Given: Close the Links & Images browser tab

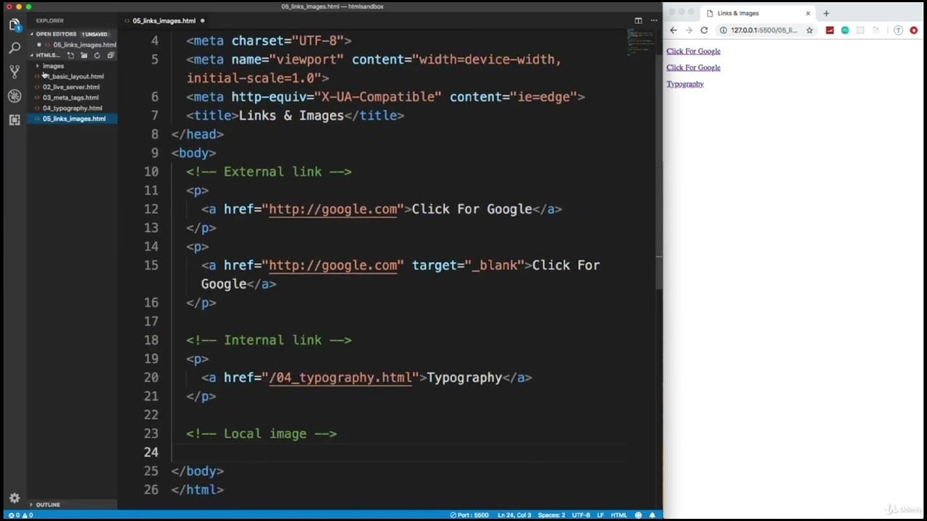Looking at the screenshot, I should pos(808,13).
